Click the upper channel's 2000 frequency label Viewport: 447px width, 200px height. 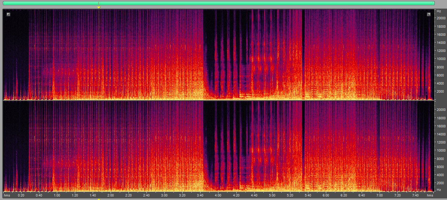coord(440,92)
